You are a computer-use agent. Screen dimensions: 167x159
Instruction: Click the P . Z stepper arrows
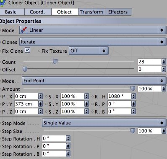pos(40,111)
